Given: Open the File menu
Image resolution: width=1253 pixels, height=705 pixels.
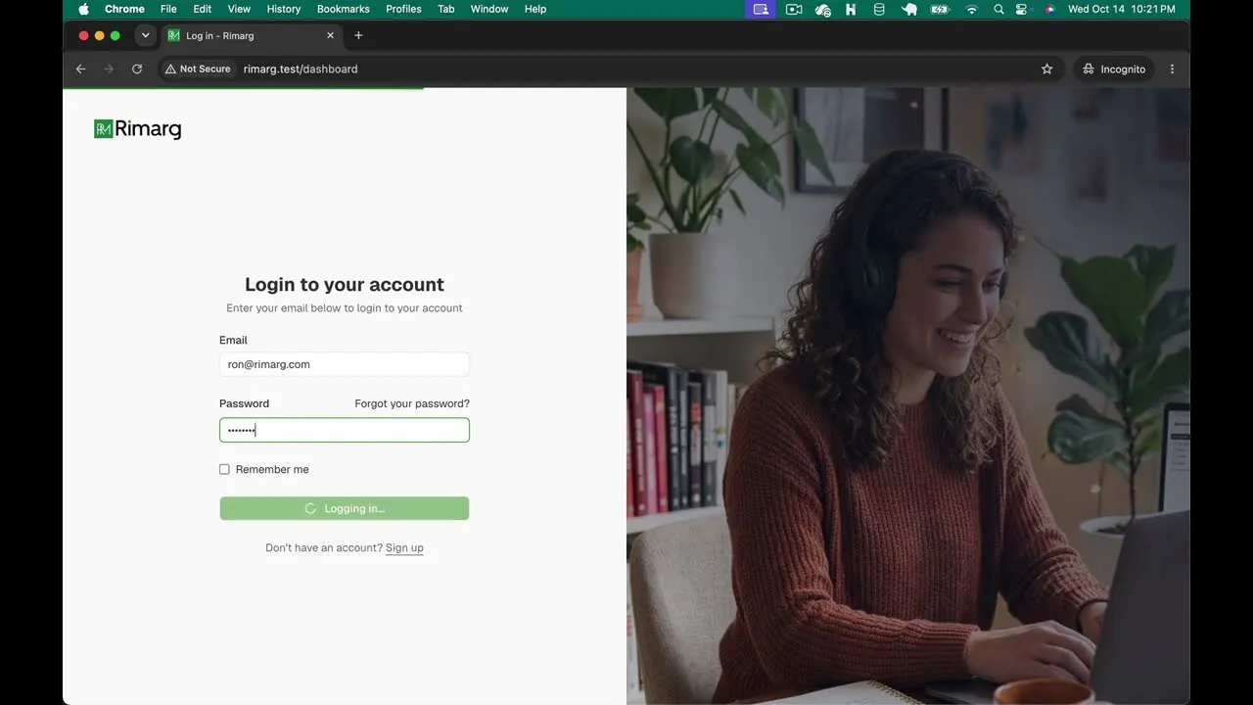Looking at the screenshot, I should 168,9.
